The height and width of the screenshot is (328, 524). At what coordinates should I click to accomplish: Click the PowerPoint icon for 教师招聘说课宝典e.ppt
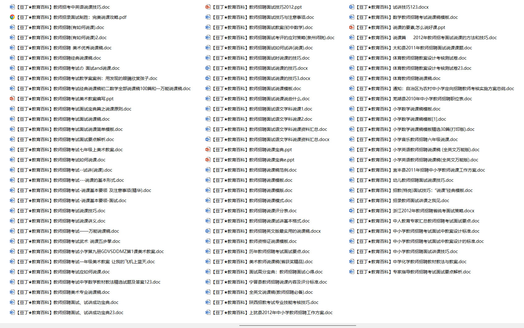(208, 160)
